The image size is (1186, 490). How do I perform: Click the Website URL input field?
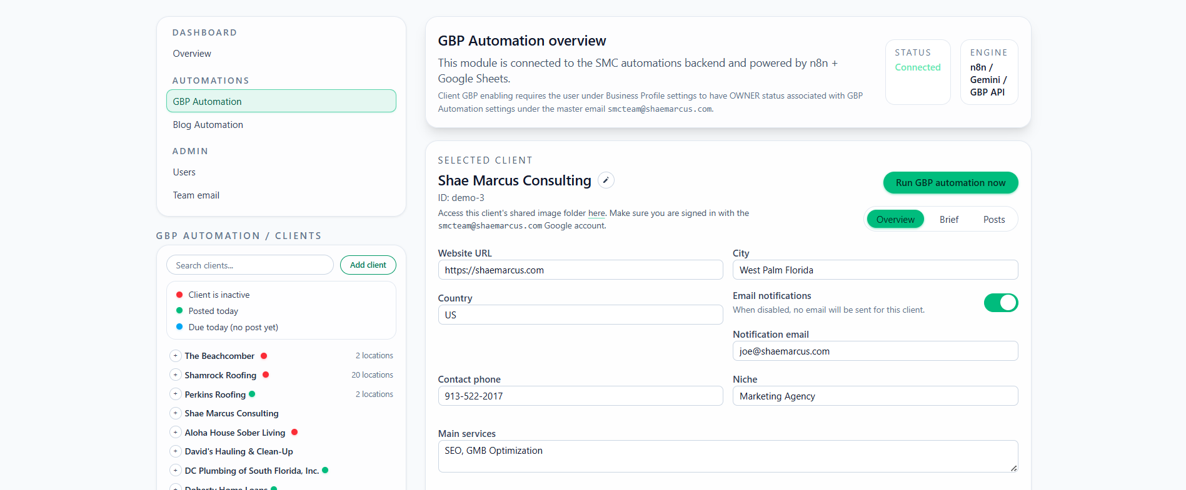tap(580, 270)
